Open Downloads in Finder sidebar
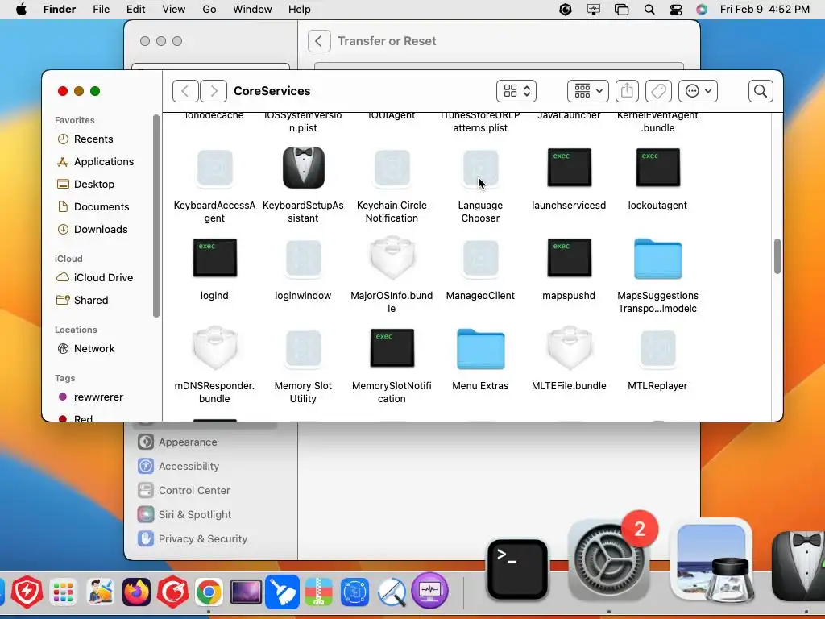This screenshot has height=619, width=825. [93, 230]
